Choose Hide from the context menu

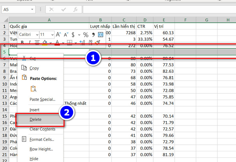pos(40,159)
